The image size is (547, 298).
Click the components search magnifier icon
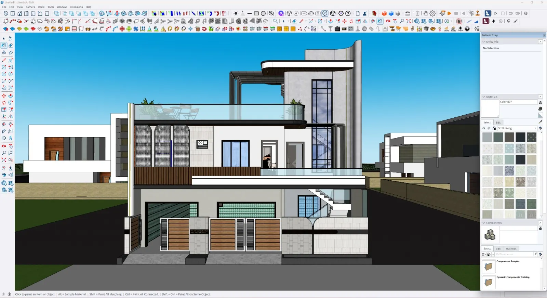pyautogui.click(x=536, y=254)
